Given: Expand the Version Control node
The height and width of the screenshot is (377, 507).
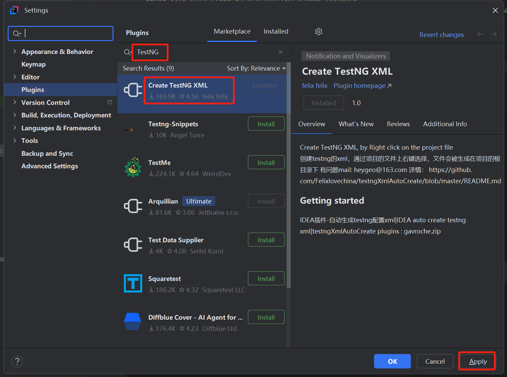Looking at the screenshot, I should point(15,102).
